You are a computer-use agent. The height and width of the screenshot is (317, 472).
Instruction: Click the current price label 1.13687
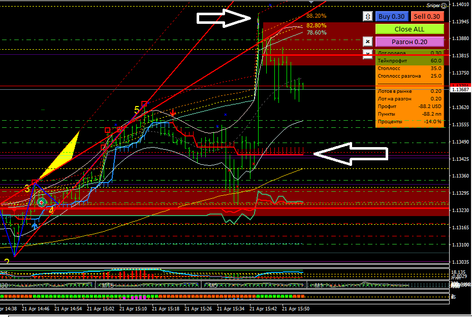pyautogui.click(x=460, y=90)
